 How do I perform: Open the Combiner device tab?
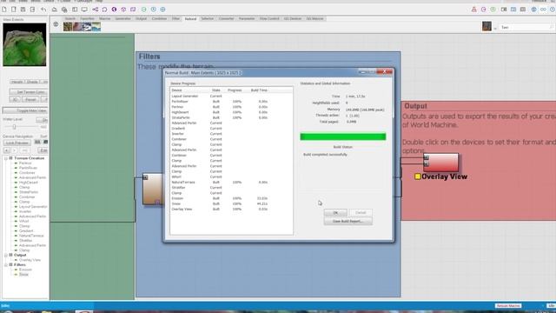pyautogui.click(x=159, y=18)
